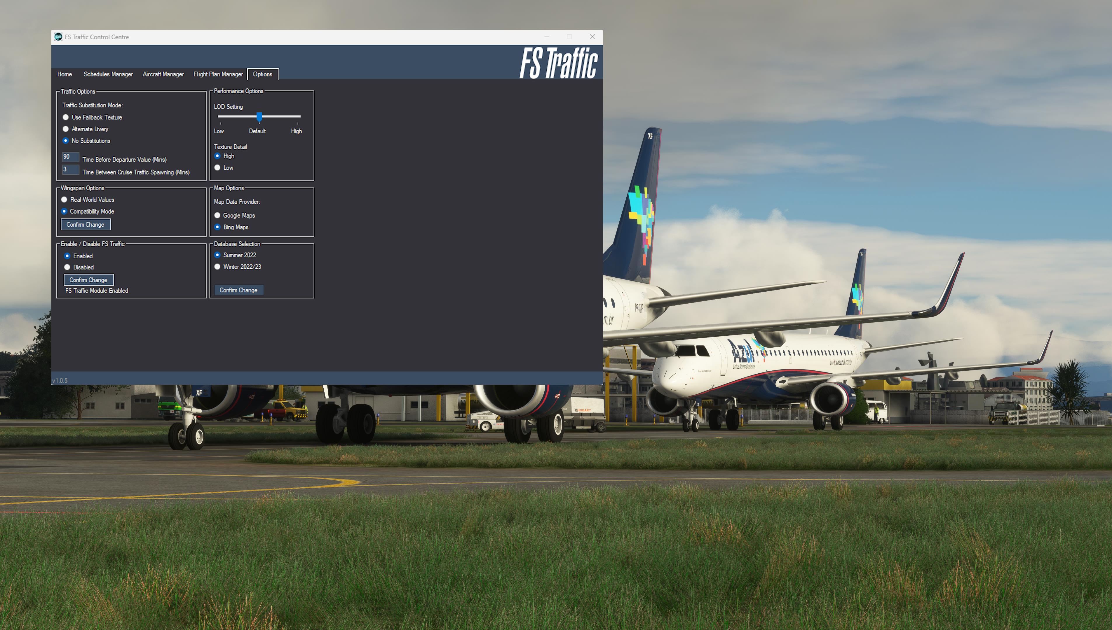Screen dimensions: 1112x630
Task: Enable Bing Maps as map data provider
Action: click(218, 227)
